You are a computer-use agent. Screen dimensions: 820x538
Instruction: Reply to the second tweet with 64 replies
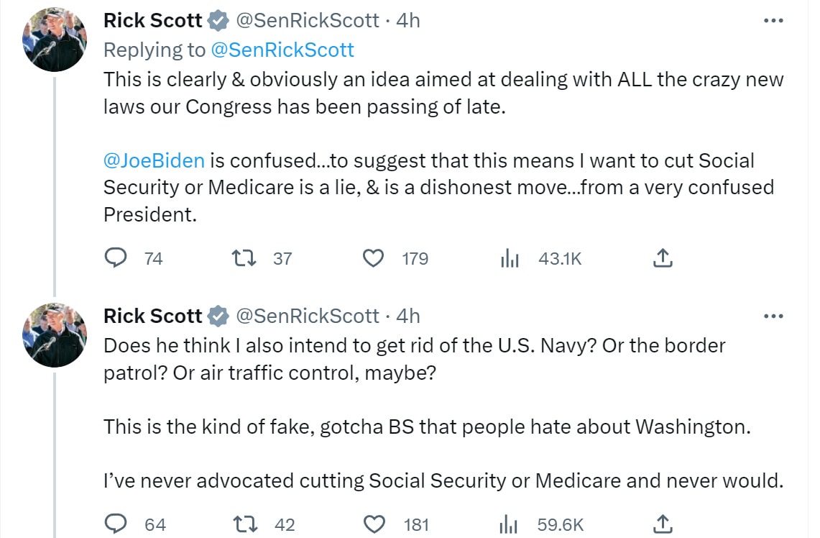(x=116, y=524)
